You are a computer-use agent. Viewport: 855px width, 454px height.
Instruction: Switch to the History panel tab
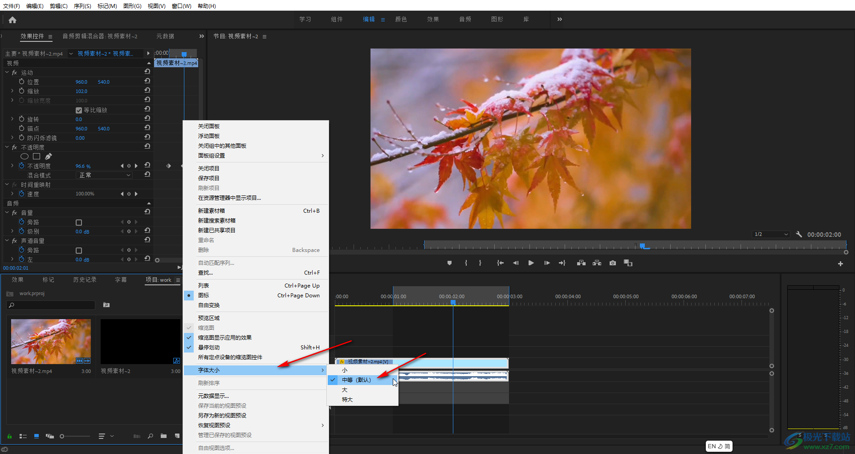point(85,280)
